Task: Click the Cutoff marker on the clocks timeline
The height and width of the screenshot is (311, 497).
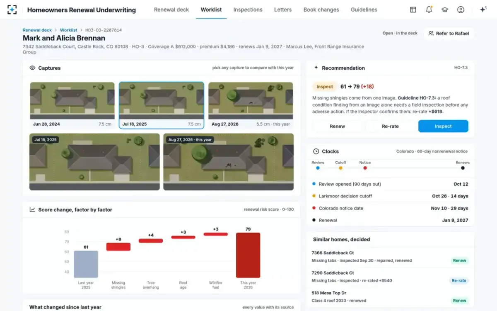Action: 340,168
